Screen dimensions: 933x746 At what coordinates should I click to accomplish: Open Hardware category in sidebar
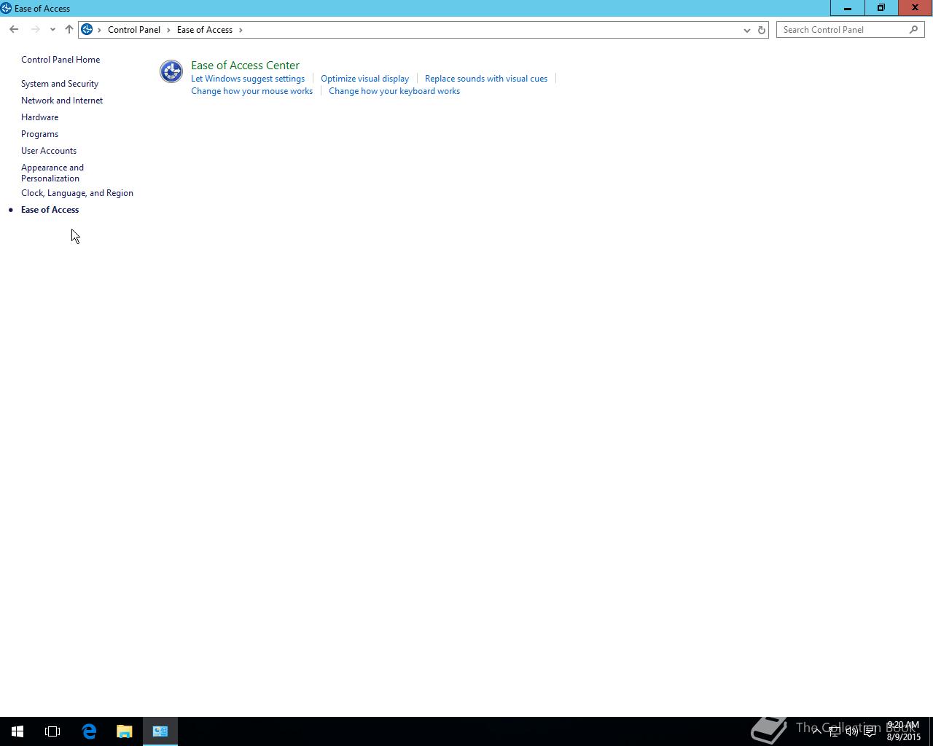(x=39, y=117)
